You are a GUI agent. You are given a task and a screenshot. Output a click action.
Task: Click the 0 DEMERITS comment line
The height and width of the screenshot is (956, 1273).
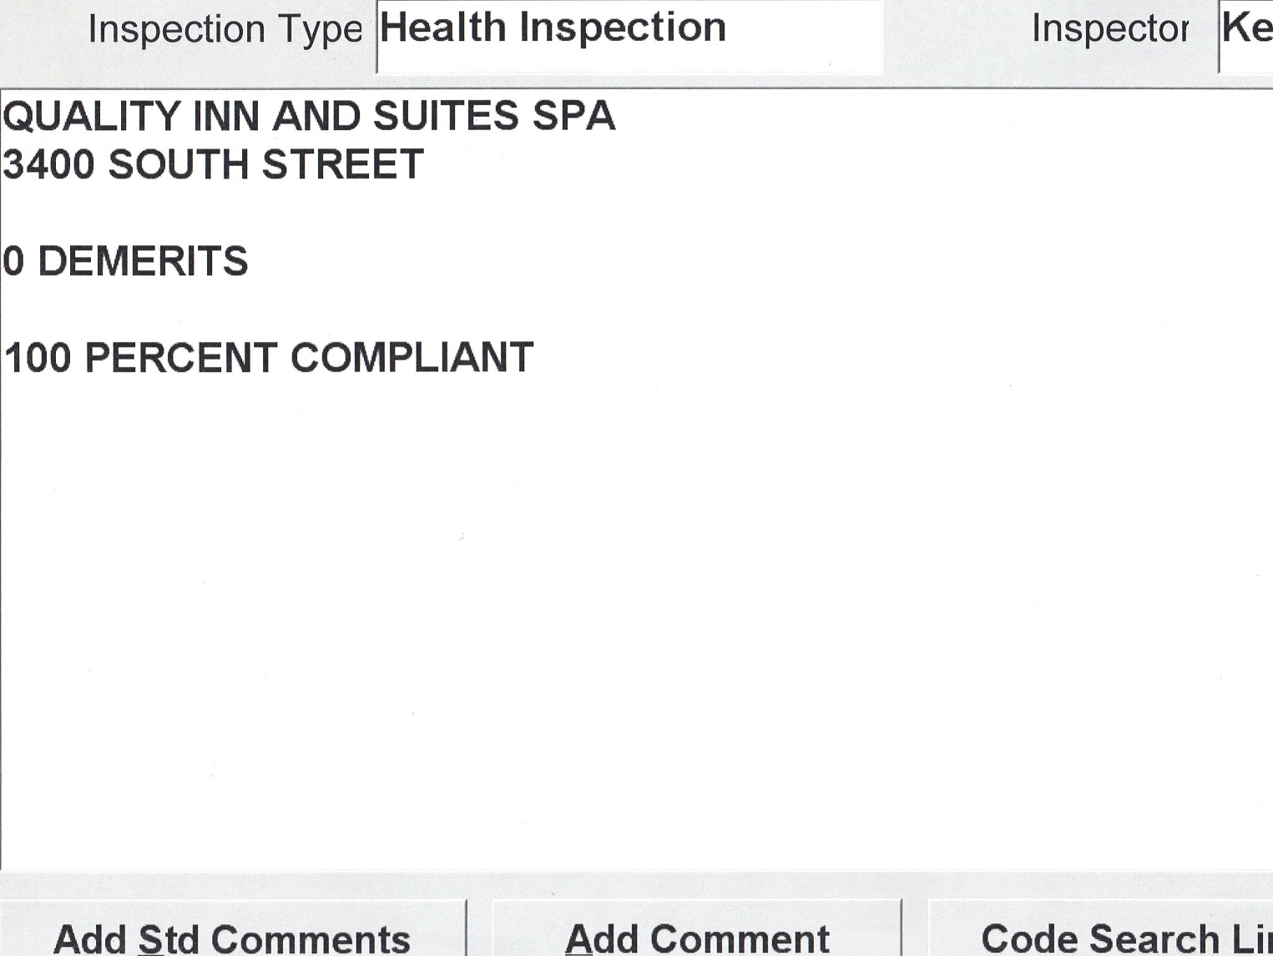(x=126, y=261)
